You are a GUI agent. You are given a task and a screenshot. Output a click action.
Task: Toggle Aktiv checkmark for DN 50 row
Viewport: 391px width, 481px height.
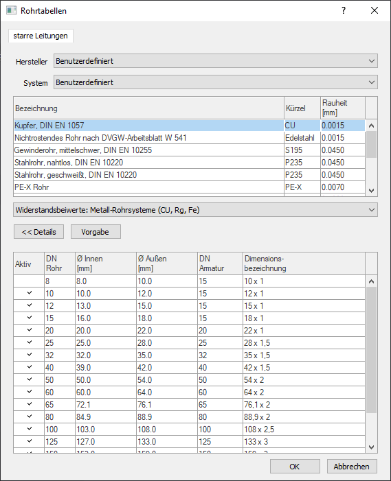coord(29,379)
